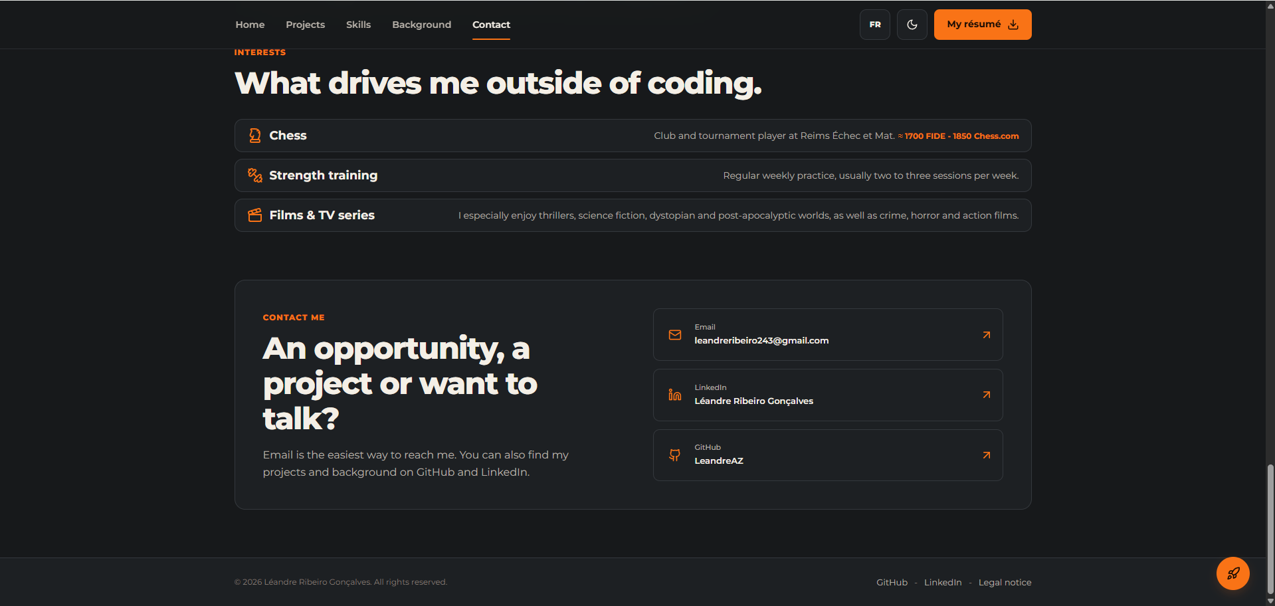Click the rocket back-to-top button
The width and height of the screenshot is (1275, 606).
(x=1233, y=573)
